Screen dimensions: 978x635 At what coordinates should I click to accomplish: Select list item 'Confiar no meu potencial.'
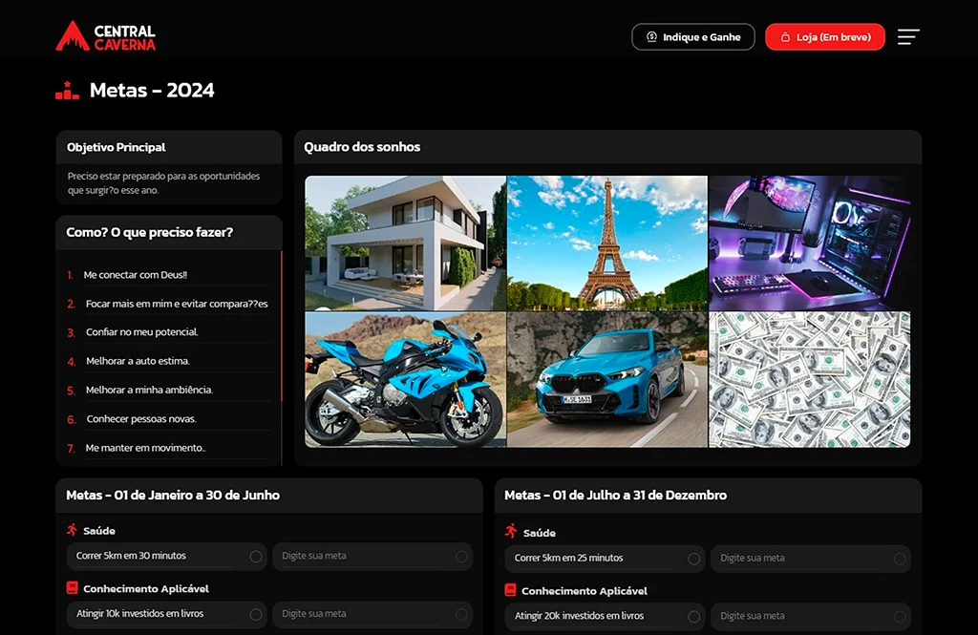[x=142, y=332]
